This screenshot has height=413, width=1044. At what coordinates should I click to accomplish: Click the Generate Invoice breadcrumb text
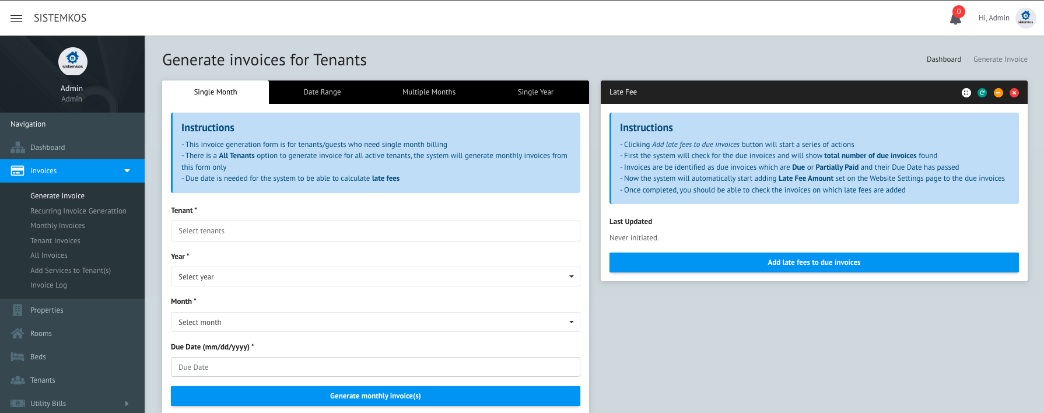pyautogui.click(x=1000, y=60)
